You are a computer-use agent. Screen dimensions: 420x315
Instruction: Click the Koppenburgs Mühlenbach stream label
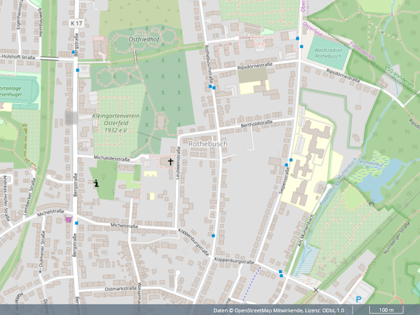click(x=338, y=181)
